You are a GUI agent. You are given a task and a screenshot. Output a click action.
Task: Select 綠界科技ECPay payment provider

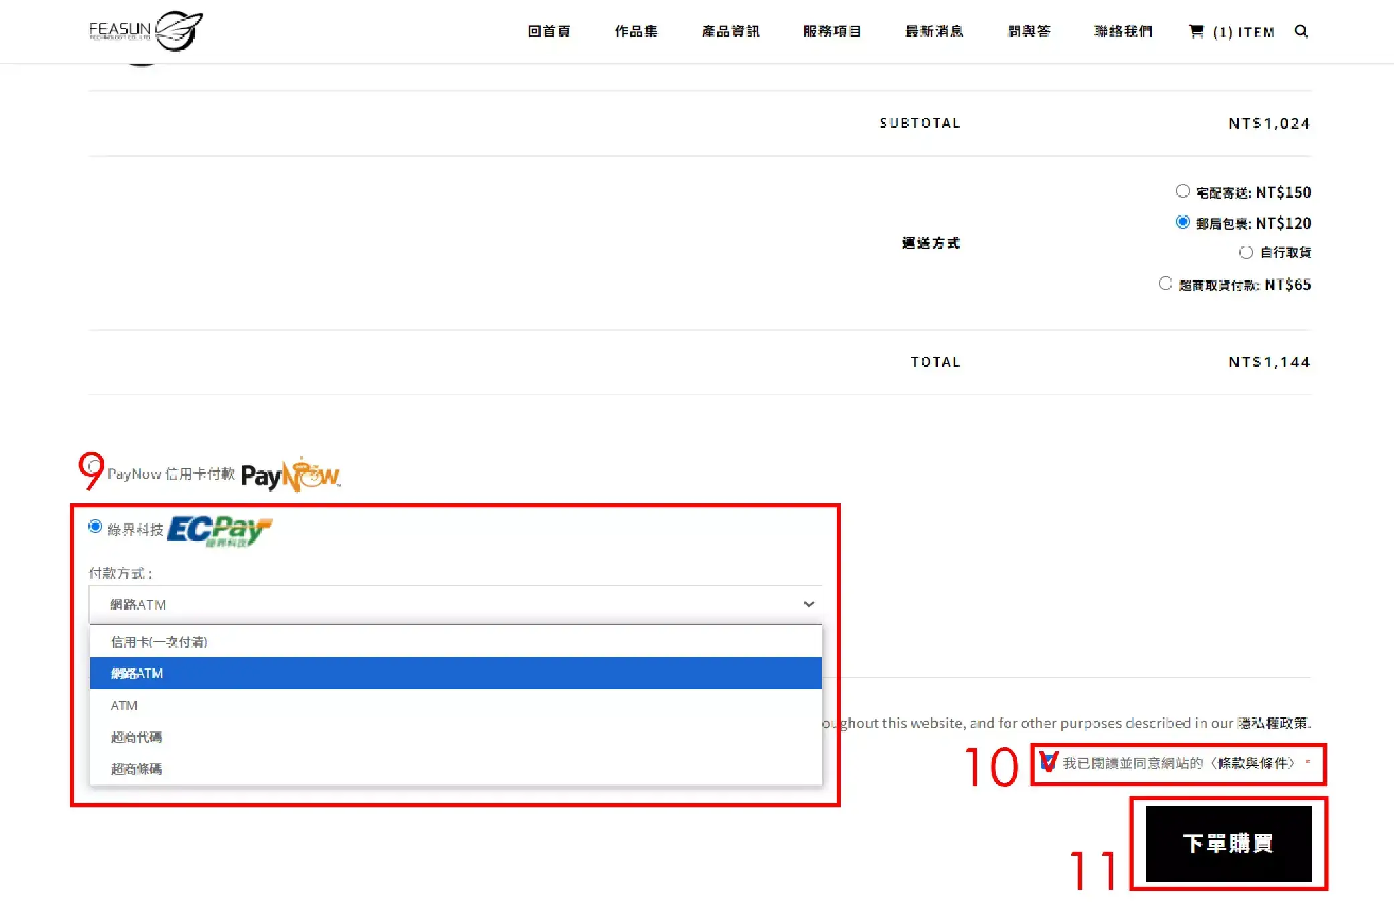click(96, 527)
